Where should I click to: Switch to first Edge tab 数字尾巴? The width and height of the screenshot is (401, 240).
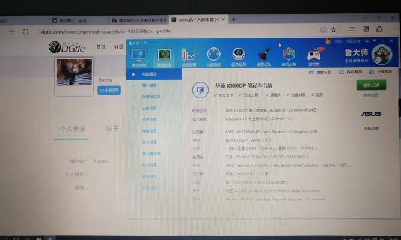point(79,20)
